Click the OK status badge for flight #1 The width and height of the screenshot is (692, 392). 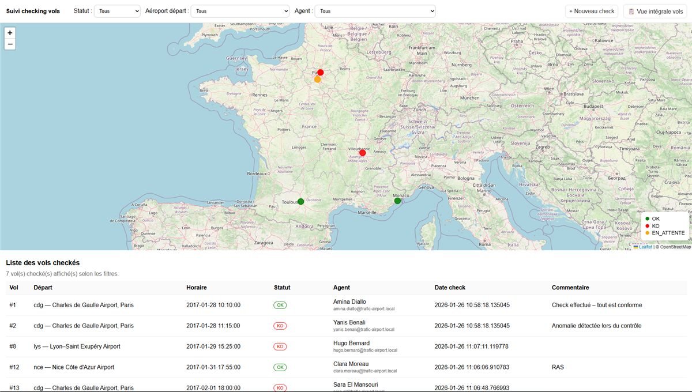(280, 305)
